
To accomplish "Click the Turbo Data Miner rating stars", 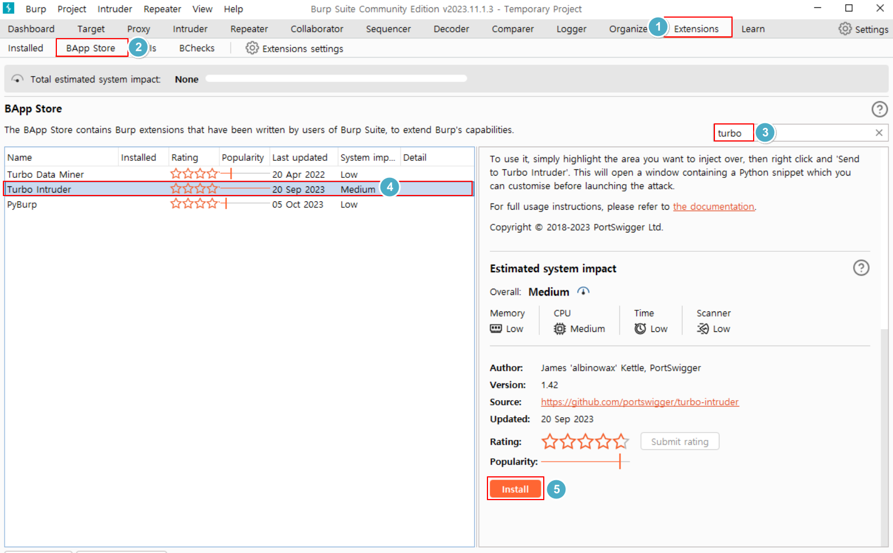I will (x=194, y=174).
